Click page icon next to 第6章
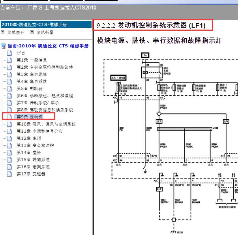The height and width of the screenshot is (235, 238). tap(9, 96)
